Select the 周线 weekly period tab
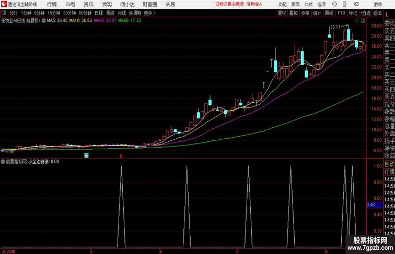 click(110, 13)
